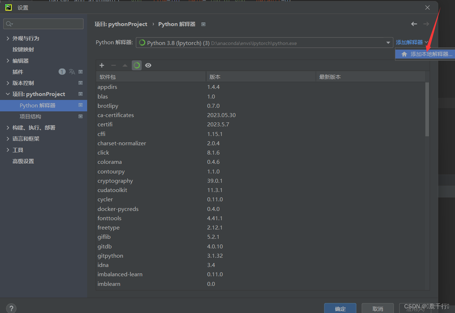Image resolution: width=455 pixels, height=313 pixels.
Task: Click the 插件 entry showing badge 1
Action: pyautogui.click(x=18, y=71)
